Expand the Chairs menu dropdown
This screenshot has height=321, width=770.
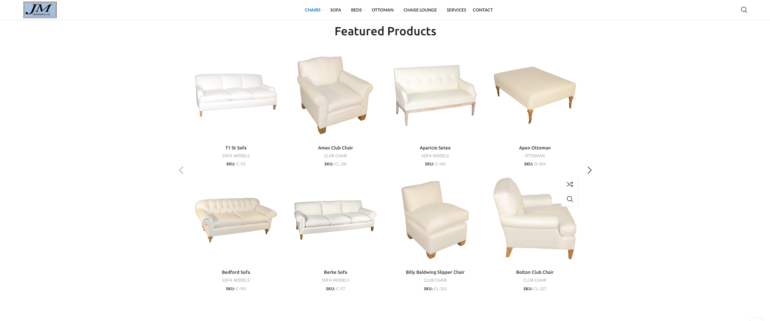click(314, 10)
